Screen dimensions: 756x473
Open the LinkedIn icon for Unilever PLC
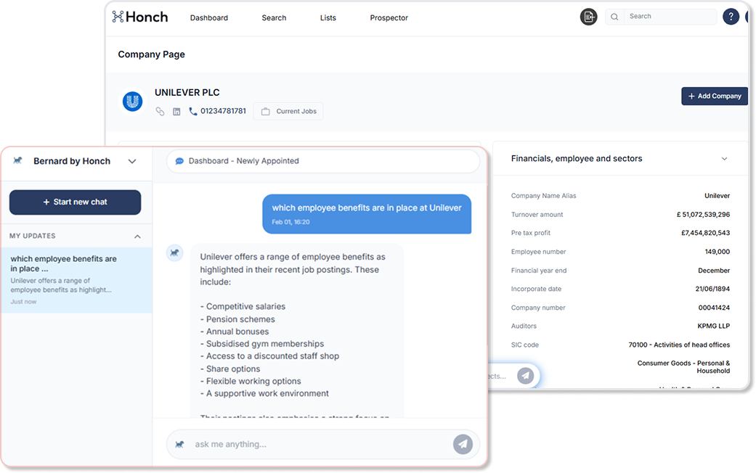pyautogui.click(x=176, y=111)
